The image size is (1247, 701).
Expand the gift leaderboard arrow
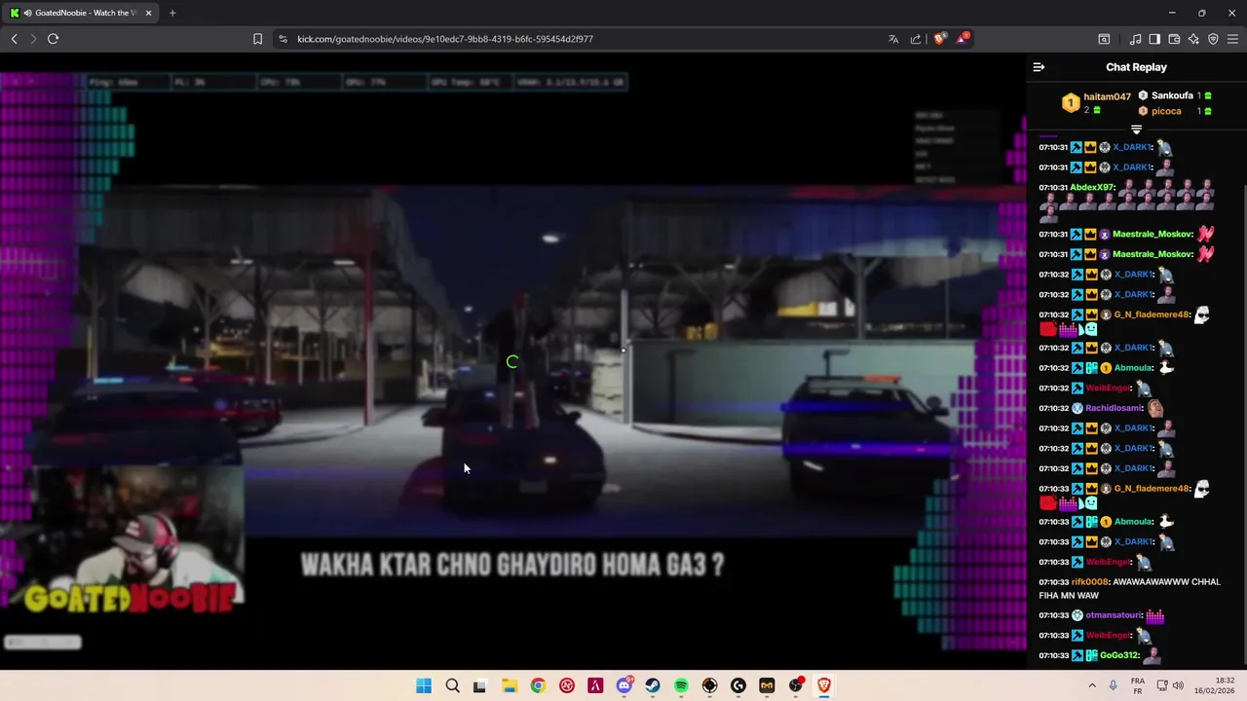click(1136, 129)
